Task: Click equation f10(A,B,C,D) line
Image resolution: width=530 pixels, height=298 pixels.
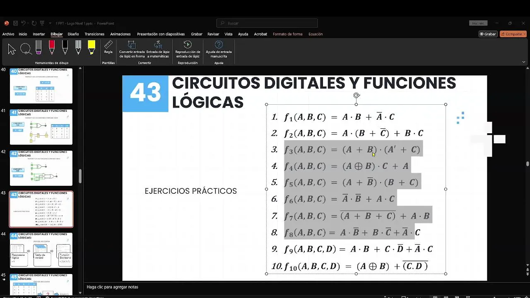Action: pyautogui.click(x=356, y=266)
